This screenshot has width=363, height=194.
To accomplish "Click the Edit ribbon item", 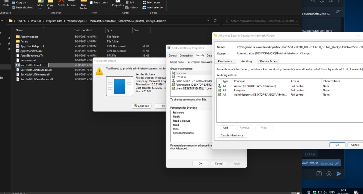I will 130,3.
